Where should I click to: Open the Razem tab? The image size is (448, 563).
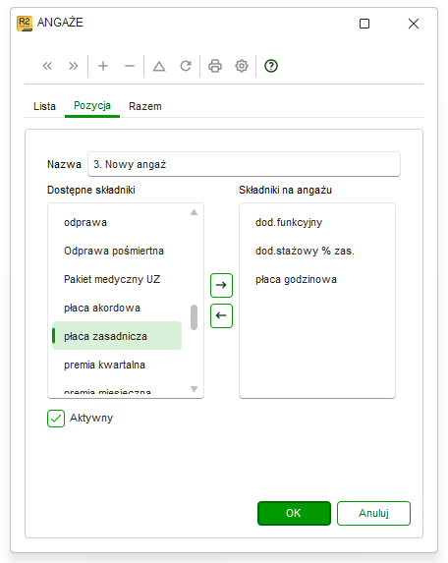tap(145, 106)
